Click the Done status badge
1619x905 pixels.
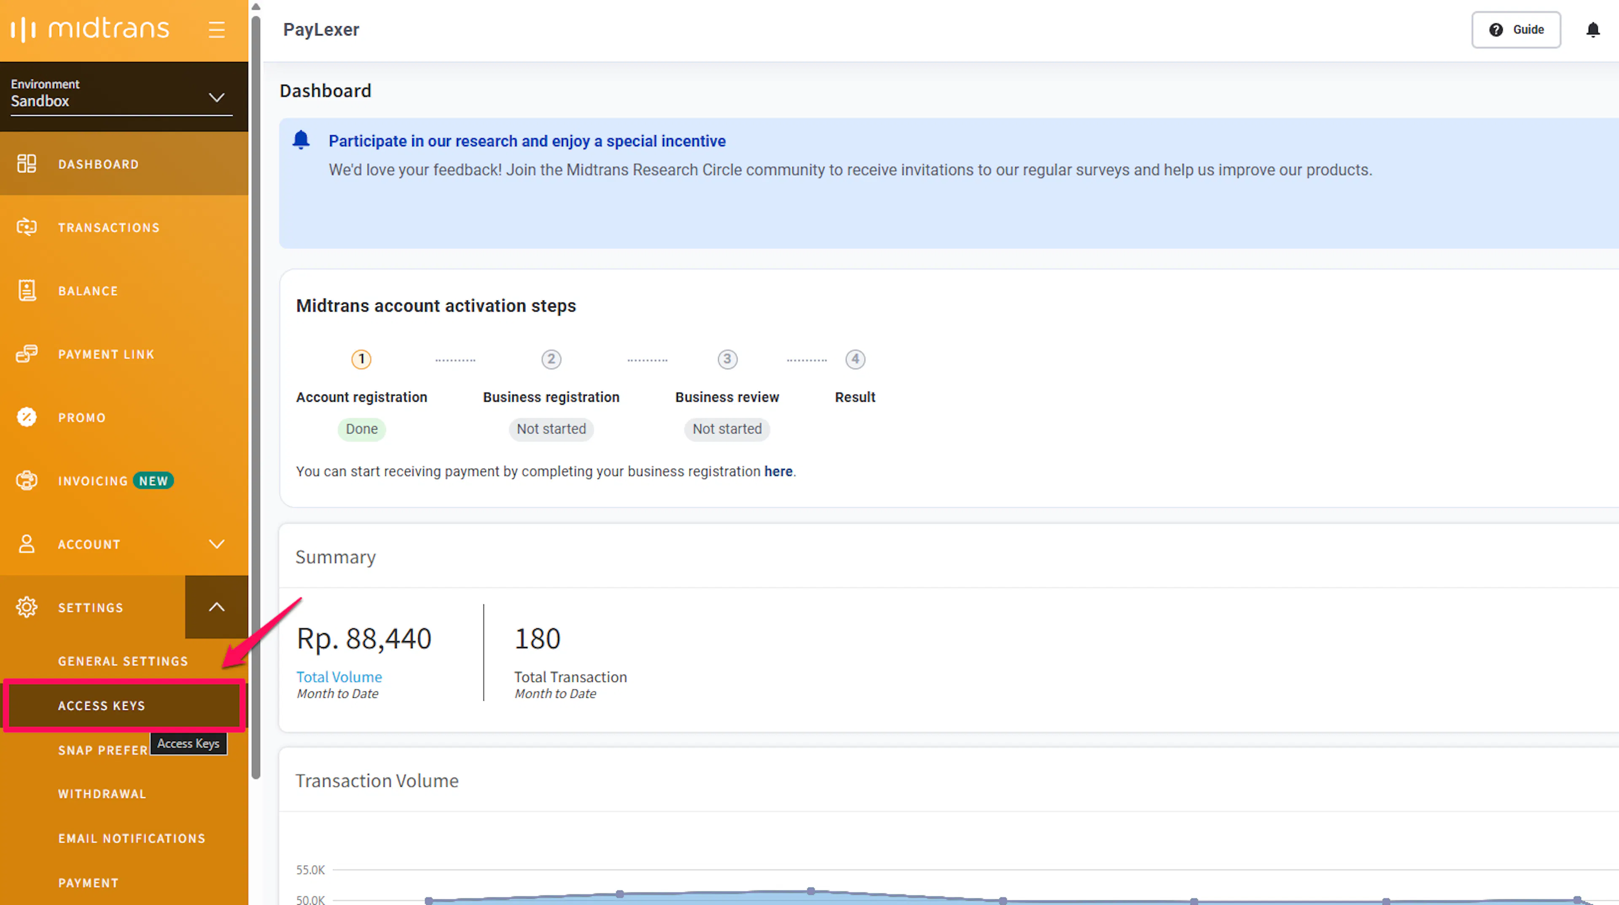(361, 429)
